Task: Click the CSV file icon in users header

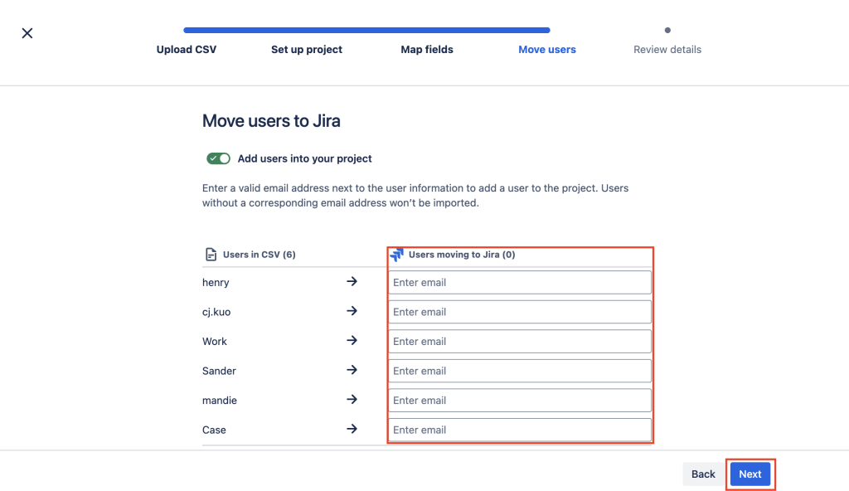Action: point(211,255)
